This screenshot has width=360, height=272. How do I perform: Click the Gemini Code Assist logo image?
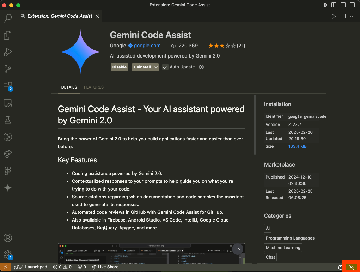point(80,52)
